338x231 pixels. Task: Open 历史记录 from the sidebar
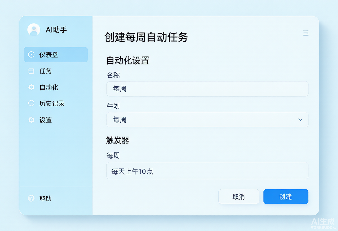tap(56, 103)
